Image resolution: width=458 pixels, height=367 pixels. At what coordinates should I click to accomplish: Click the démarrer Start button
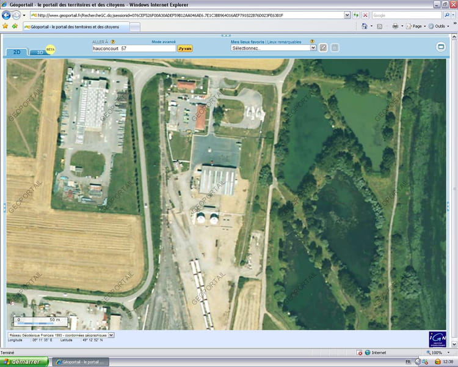pyautogui.click(x=24, y=361)
